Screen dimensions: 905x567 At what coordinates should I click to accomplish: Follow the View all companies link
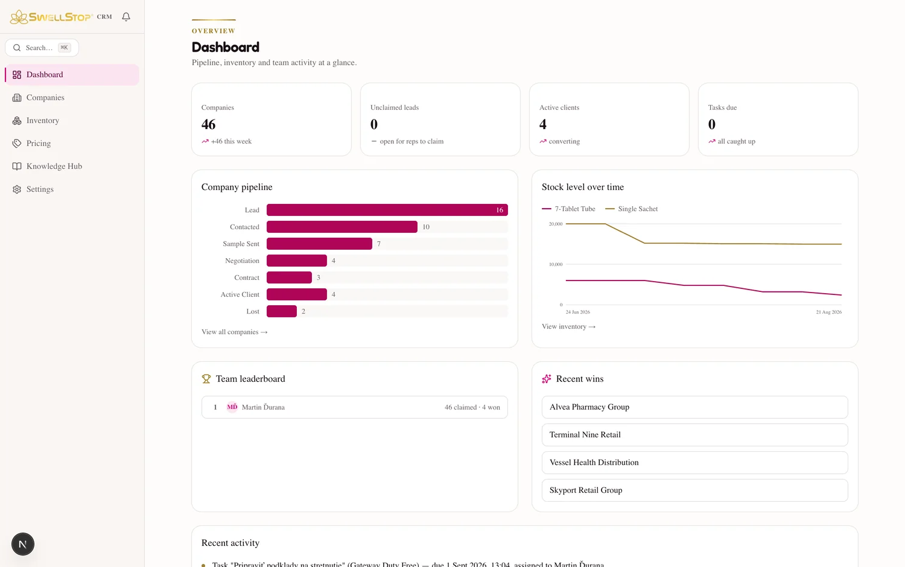[x=235, y=332]
